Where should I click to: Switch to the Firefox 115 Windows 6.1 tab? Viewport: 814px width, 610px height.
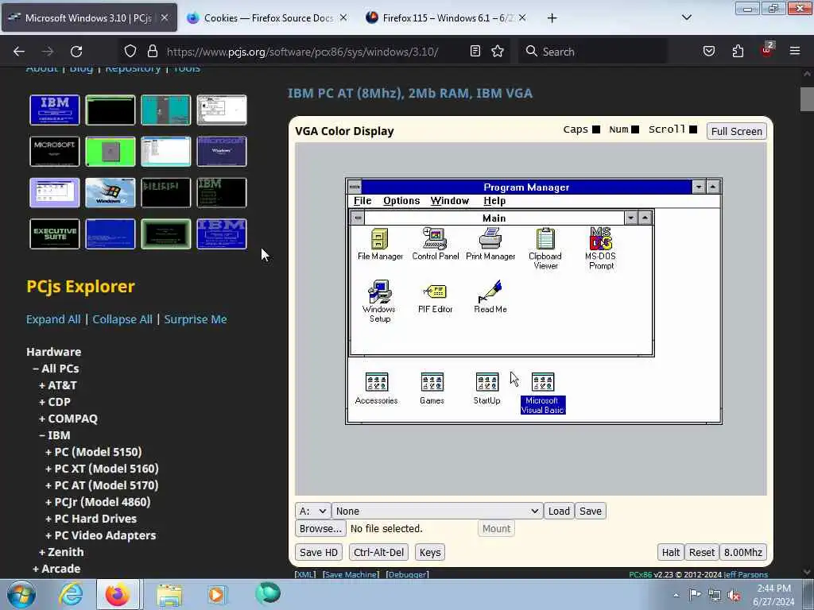446,18
